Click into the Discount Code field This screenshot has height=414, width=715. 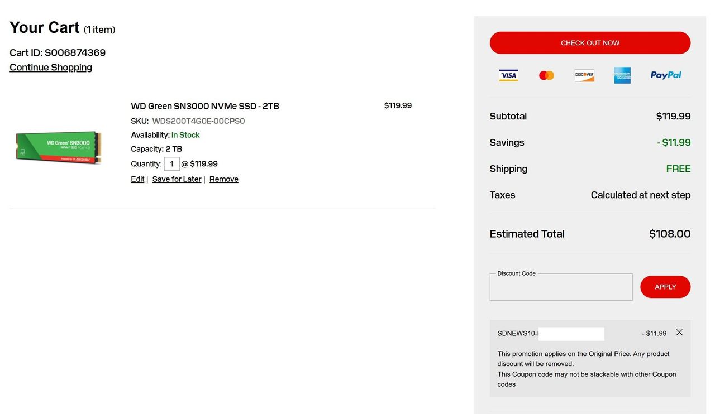click(561, 288)
